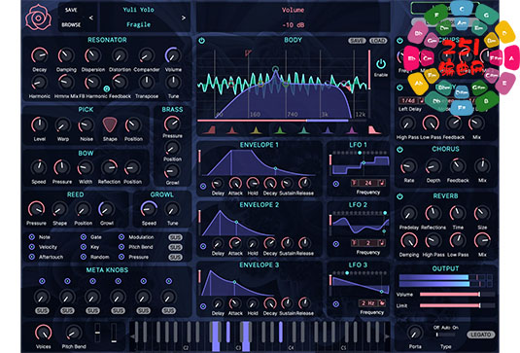The image size is (520, 353).
Task: Click the LFO 1 modulation target icon
Action: pyautogui.click(x=336, y=184)
